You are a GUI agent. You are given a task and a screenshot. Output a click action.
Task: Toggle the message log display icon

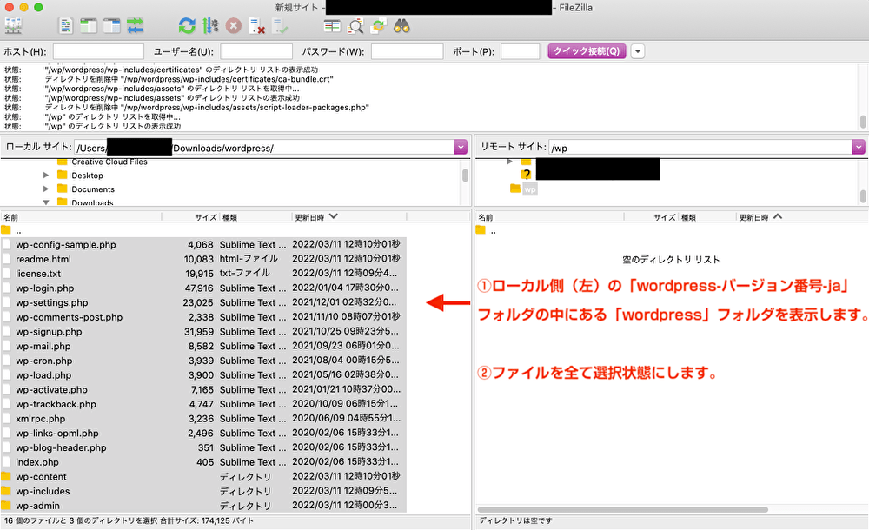coord(66,25)
